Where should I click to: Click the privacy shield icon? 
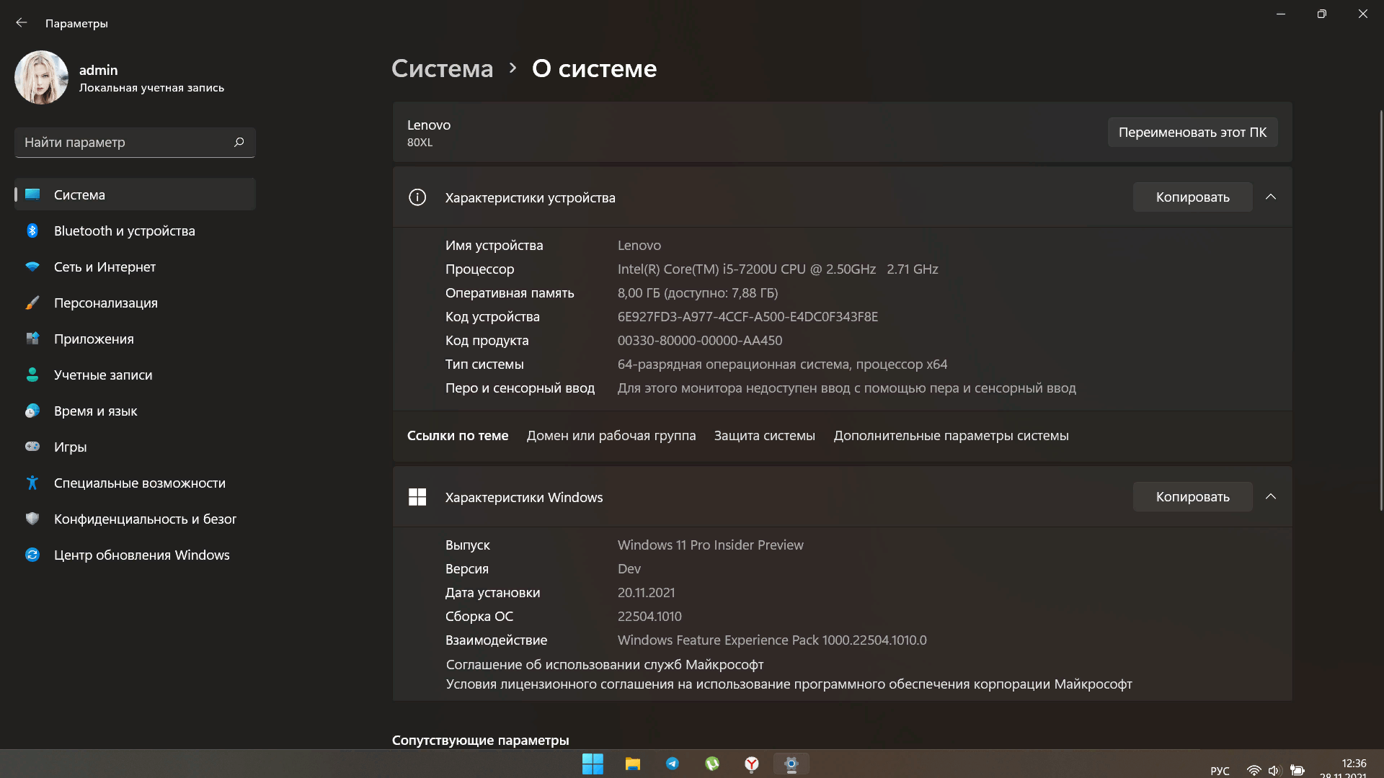pyautogui.click(x=32, y=519)
